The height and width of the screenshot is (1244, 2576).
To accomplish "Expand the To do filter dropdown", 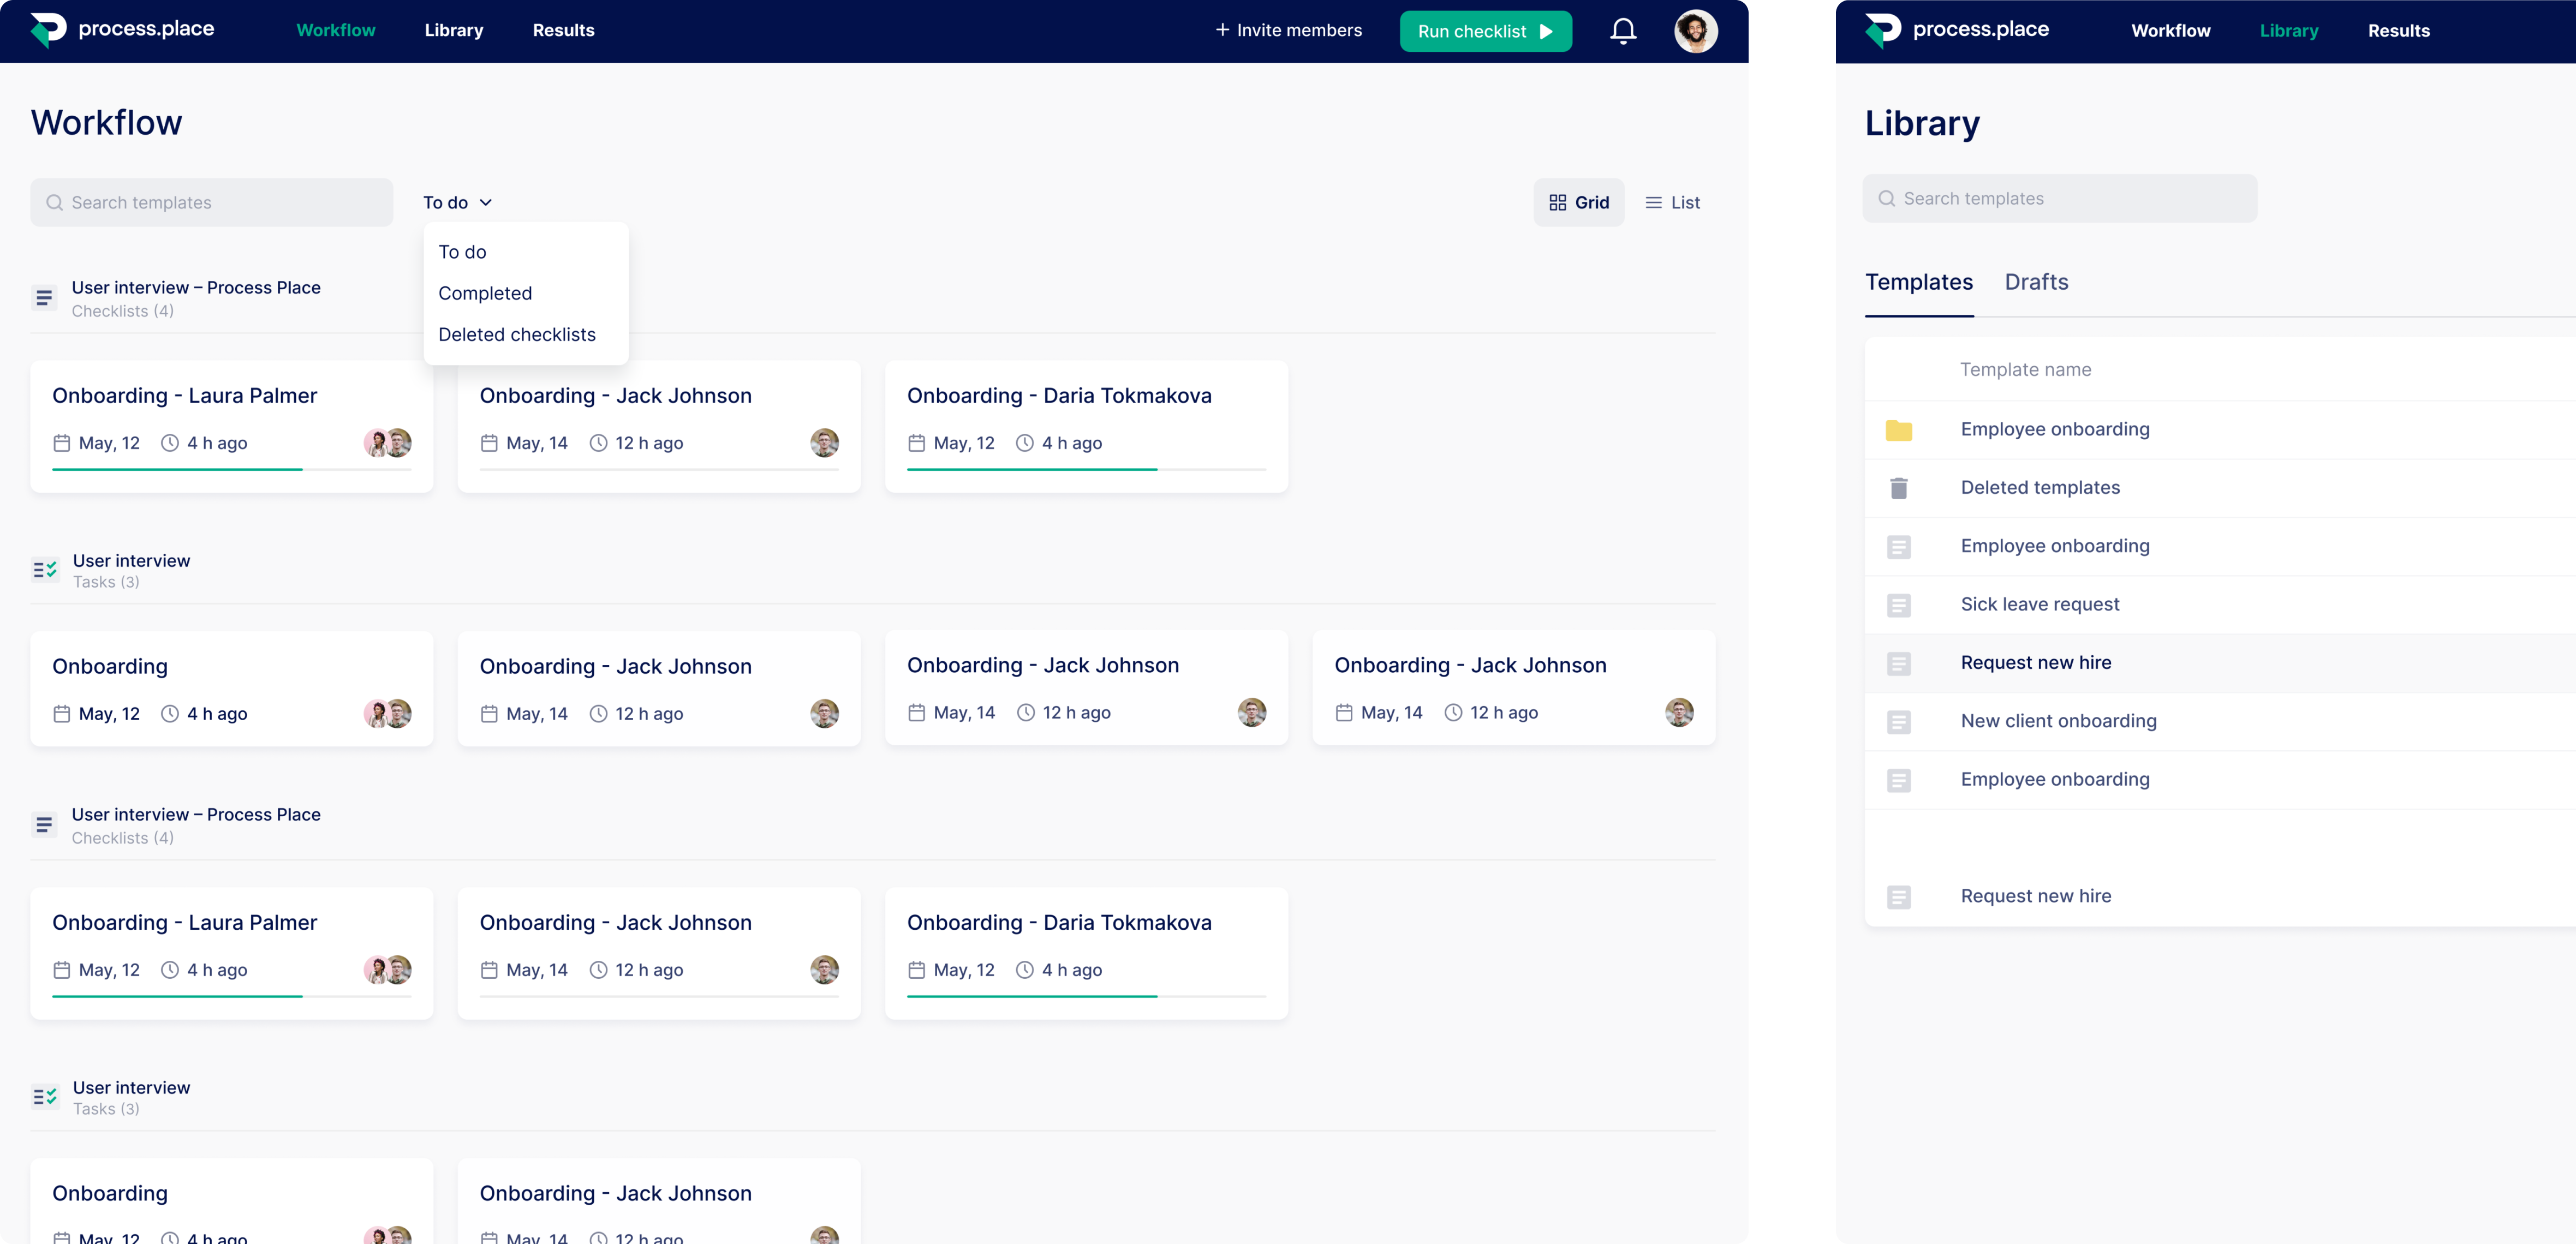I will pyautogui.click(x=457, y=203).
